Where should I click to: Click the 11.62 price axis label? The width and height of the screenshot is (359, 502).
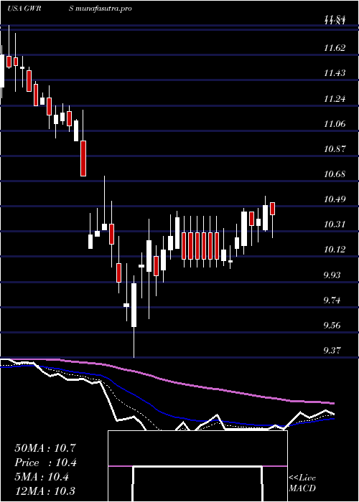coord(335,48)
